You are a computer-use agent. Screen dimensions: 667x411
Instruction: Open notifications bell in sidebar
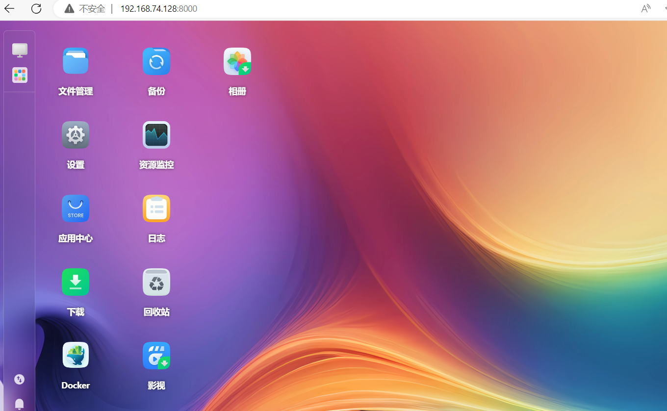coord(19,404)
